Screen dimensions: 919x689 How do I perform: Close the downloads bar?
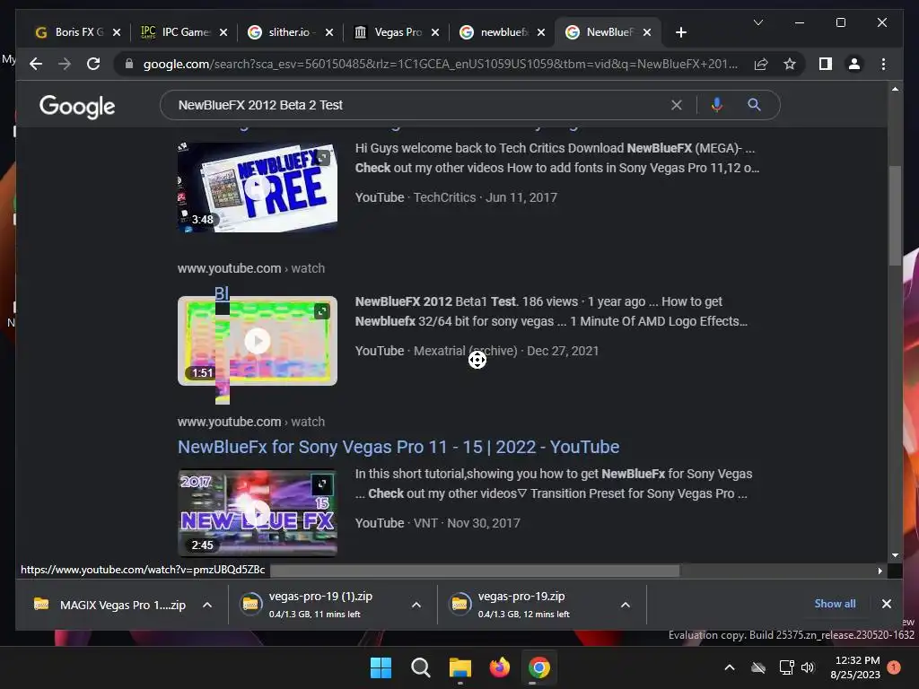(886, 604)
